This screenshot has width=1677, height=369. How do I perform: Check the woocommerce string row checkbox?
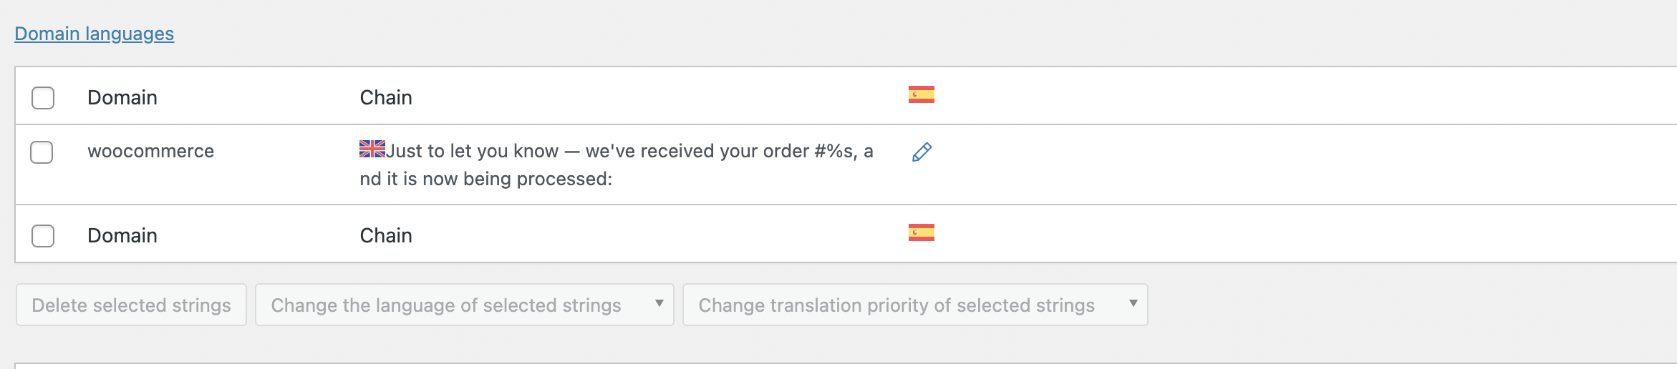point(42,152)
